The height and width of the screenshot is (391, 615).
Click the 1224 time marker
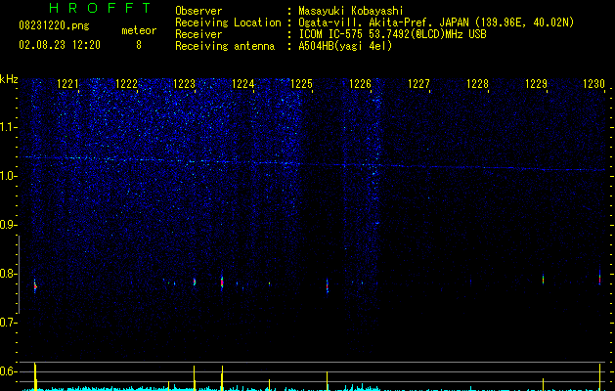[242, 84]
